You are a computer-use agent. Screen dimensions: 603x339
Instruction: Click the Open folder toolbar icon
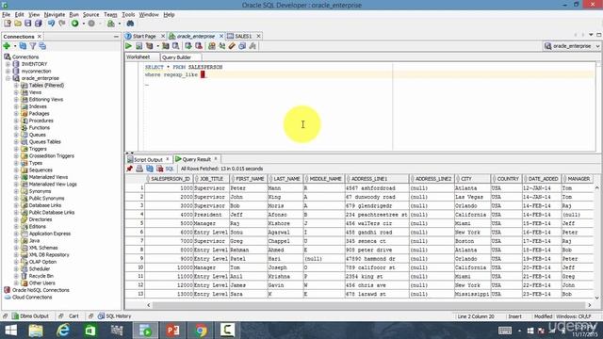[18, 24]
